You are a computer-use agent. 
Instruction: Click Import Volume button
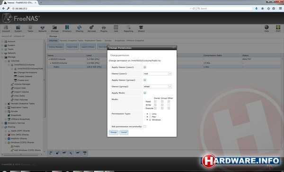click(x=88, y=47)
